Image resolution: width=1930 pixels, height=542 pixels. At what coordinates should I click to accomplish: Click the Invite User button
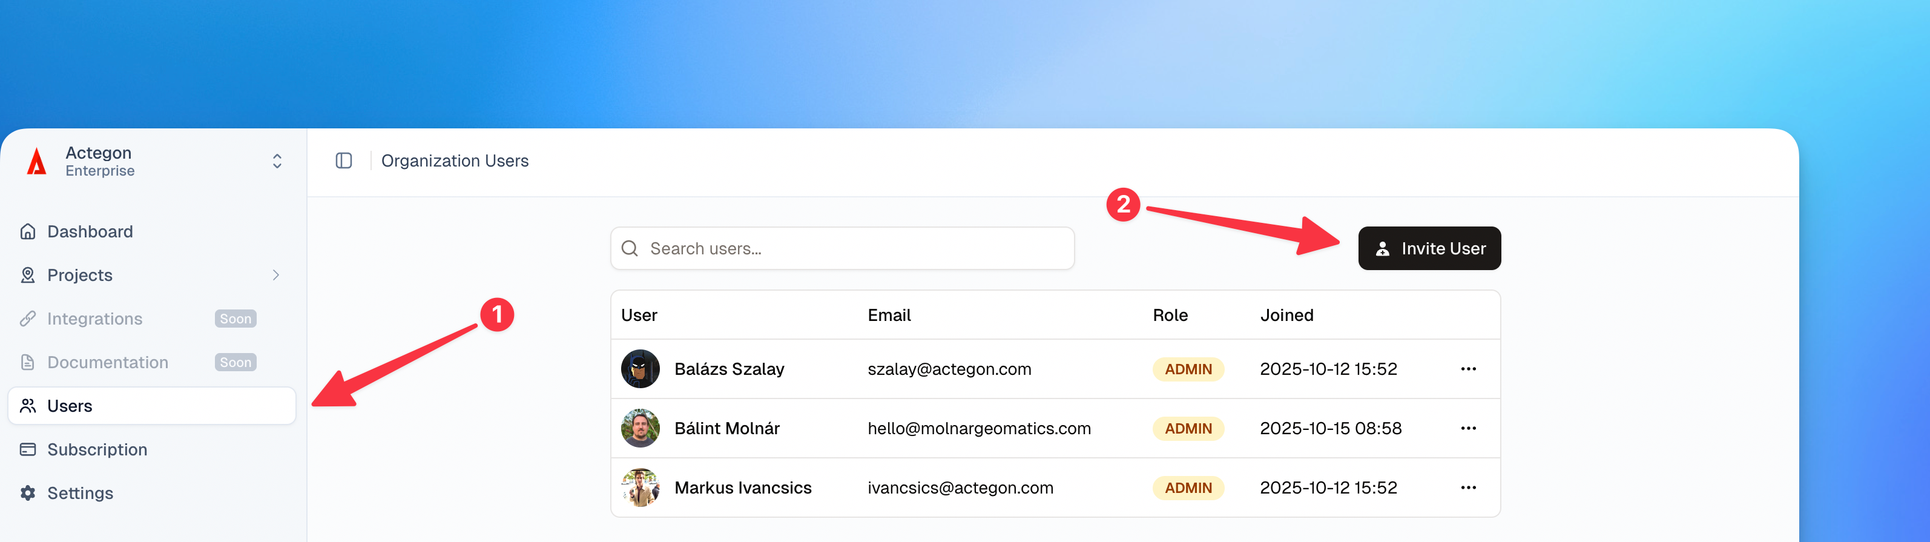point(1429,248)
